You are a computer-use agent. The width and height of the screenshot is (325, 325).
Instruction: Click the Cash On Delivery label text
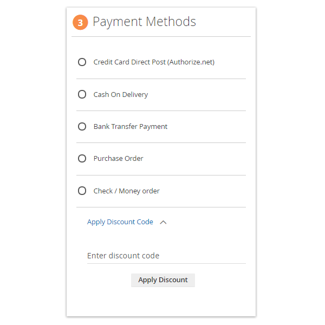(120, 94)
